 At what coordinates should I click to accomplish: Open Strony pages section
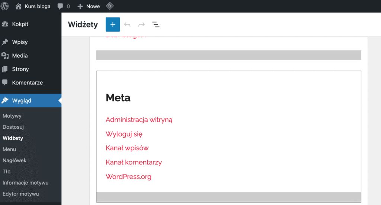click(x=20, y=69)
